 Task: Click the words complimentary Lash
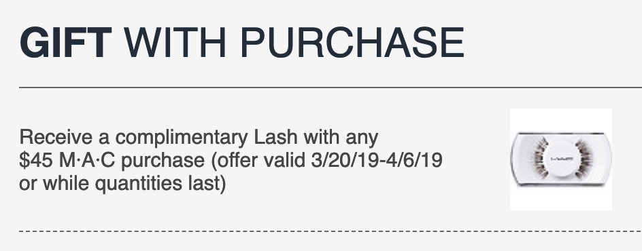pos(206,138)
